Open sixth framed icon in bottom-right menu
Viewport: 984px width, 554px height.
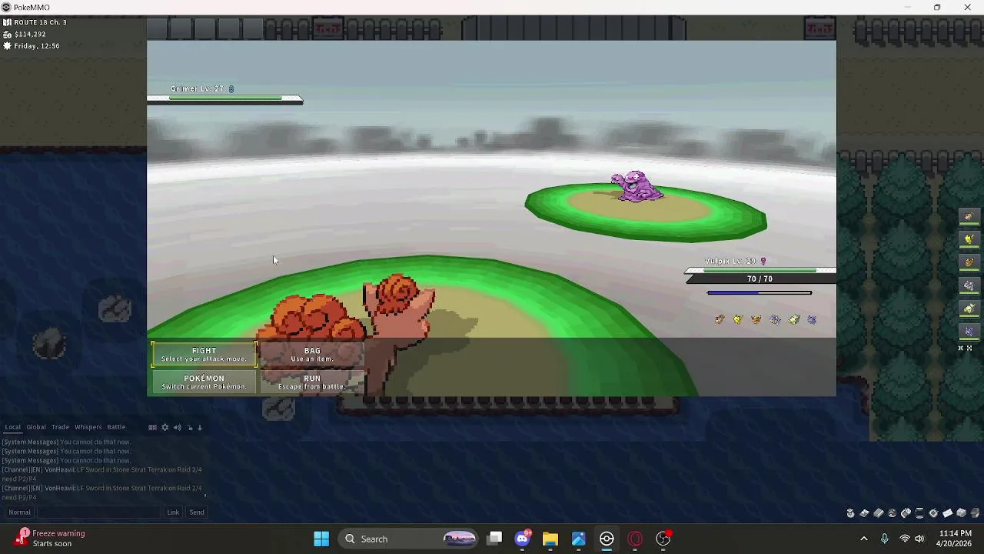(x=919, y=513)
